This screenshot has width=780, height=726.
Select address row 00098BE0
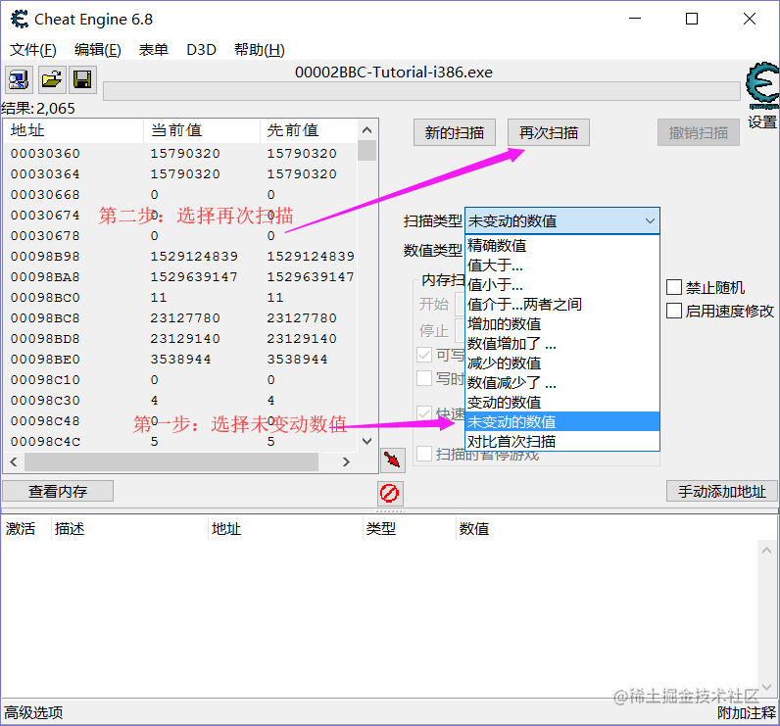click(180, 359)
